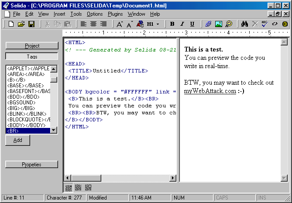Open the File menu
This screenshot has width=292, height=203.
[x=17, y=14]
